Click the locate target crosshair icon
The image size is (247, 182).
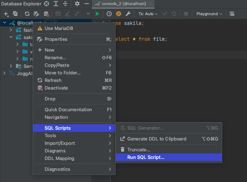coord(46,4)
